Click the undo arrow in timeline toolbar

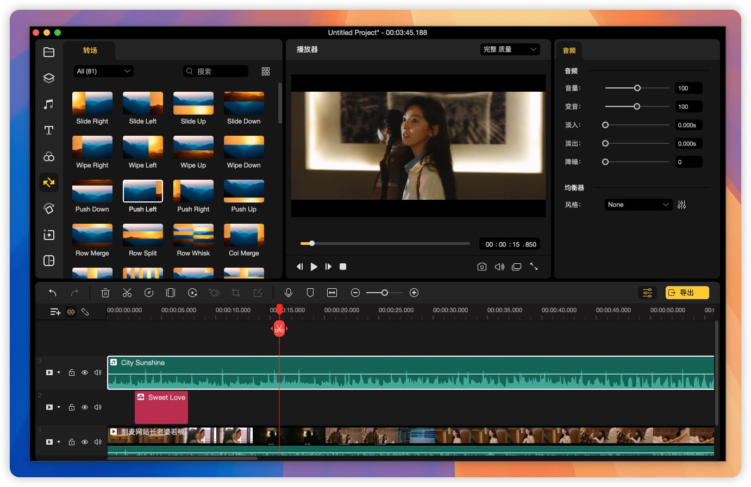point(53,293)
